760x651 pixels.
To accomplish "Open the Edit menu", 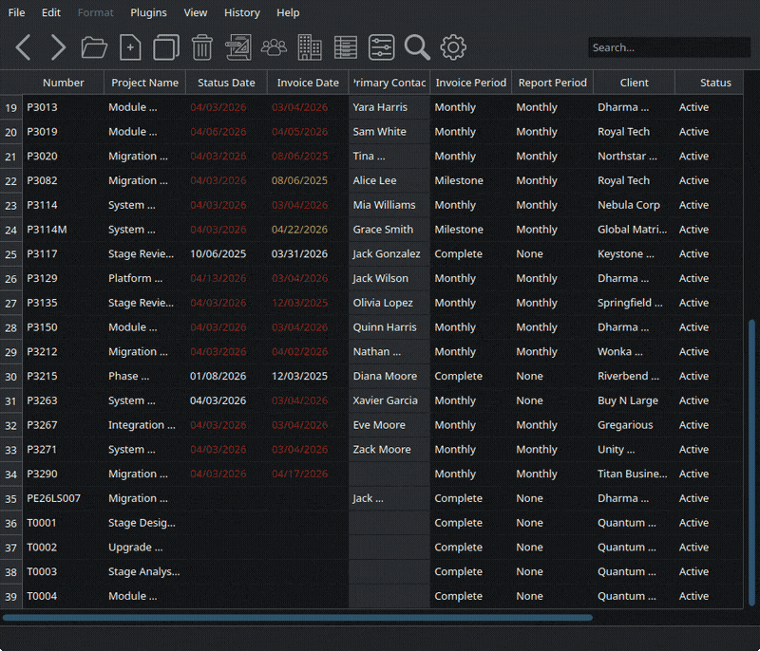I will pos(51,12).
